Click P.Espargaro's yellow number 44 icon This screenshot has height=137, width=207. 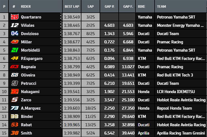(14, 58)
